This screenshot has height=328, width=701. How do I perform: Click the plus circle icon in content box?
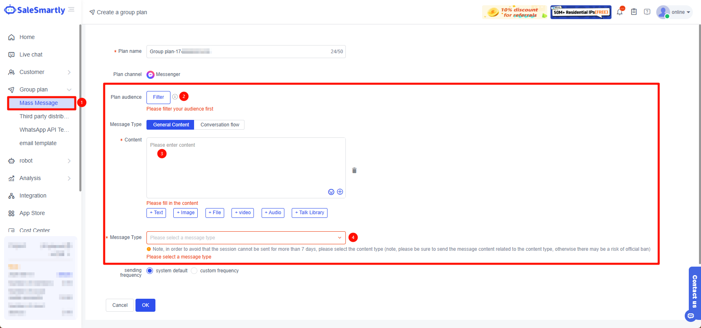click(x=340, y=192)
